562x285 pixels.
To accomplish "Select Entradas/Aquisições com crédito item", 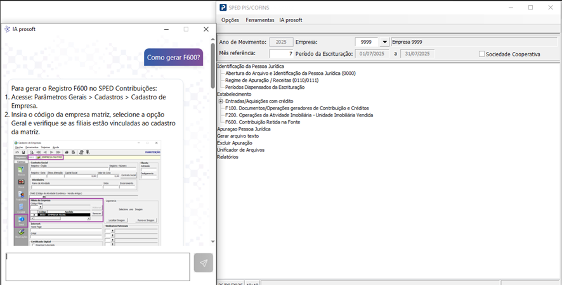I will pos(259,101).
